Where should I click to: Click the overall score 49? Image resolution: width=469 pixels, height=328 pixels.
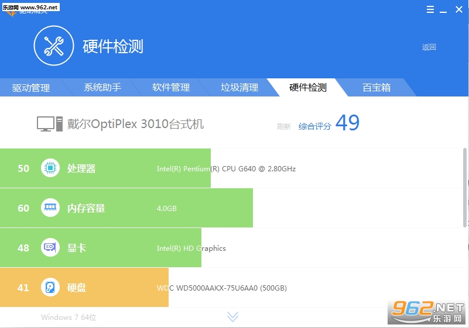[347, 123]
